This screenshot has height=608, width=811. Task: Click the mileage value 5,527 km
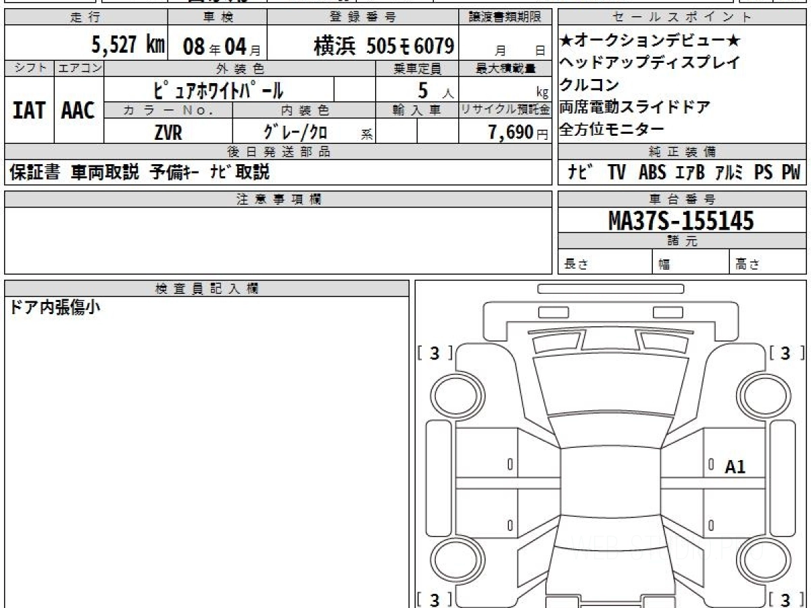(x=128, y=45)
